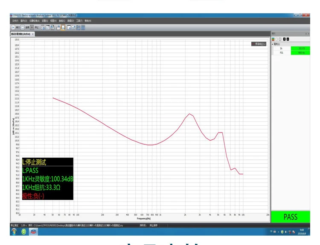
Task: Open the 操作(O) menu
Action: click(x=23, y=21)
